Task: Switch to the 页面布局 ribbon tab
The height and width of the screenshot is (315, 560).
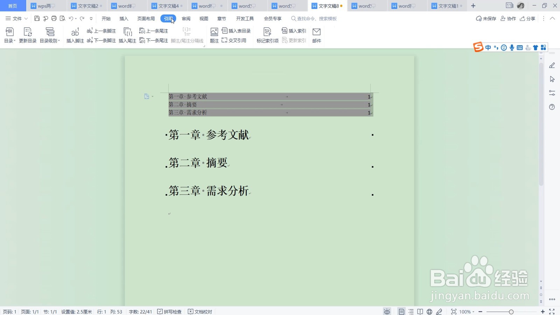Action: pos(146,19)
